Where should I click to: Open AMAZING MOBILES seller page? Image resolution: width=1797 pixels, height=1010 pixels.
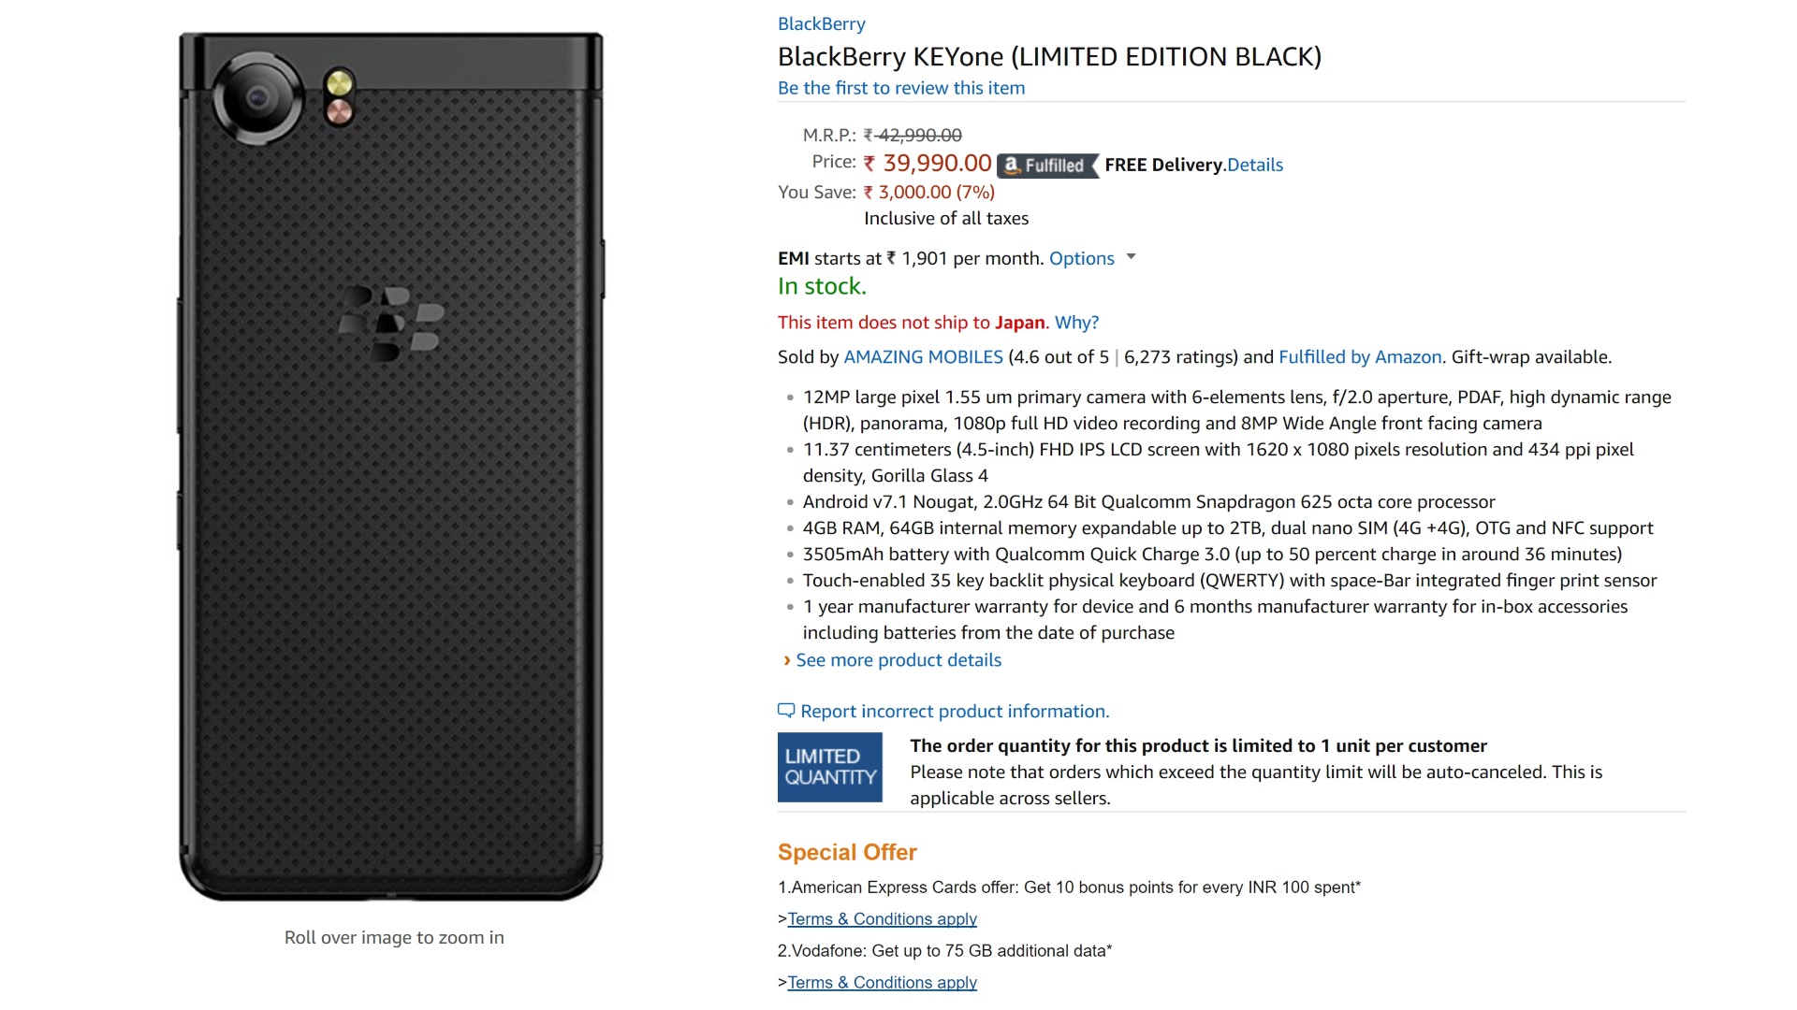tap(923, 357)
